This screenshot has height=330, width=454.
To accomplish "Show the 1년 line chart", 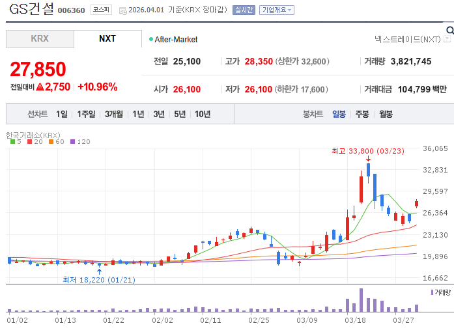I will (138, 115).
